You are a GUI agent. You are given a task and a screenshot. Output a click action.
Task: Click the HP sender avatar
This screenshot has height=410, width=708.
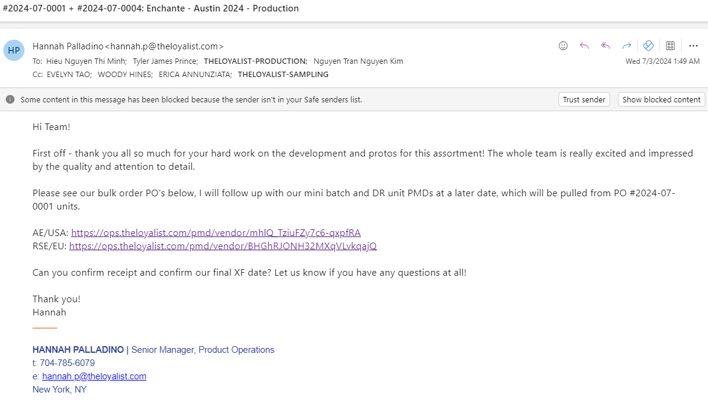pyautogui.click(x=14, y=50)
